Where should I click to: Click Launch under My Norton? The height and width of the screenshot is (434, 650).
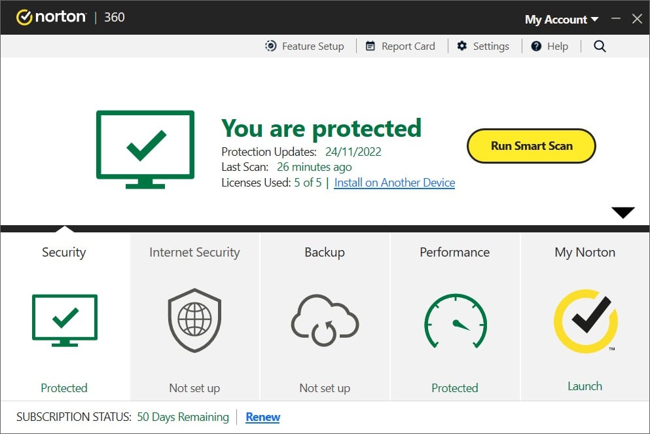585,386
